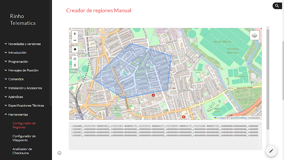Activate the edit layers tool
The width and height of the screenshot is (284, 160).
click(75, 59)
